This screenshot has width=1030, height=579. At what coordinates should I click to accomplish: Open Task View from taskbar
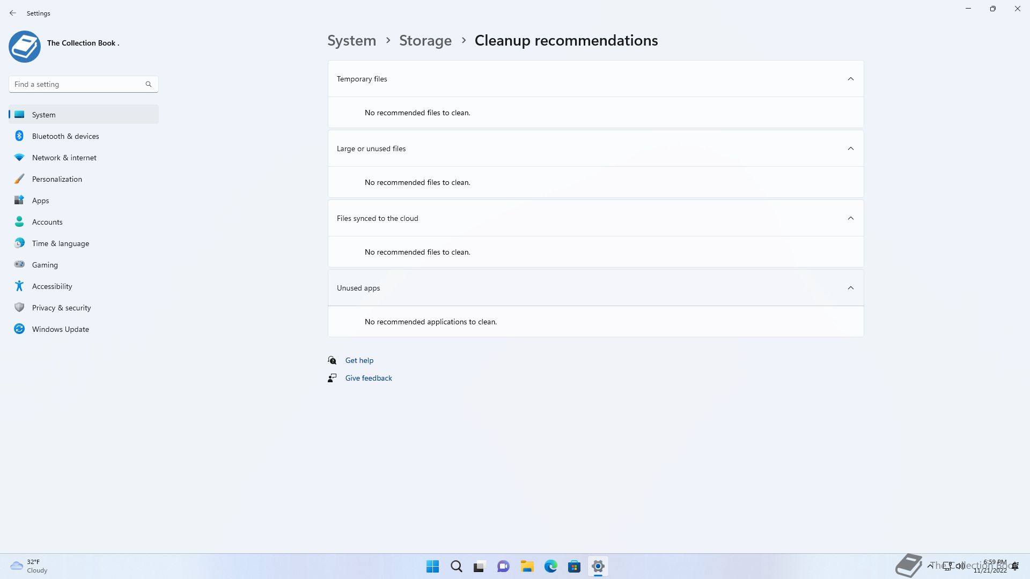coord(480,566)
